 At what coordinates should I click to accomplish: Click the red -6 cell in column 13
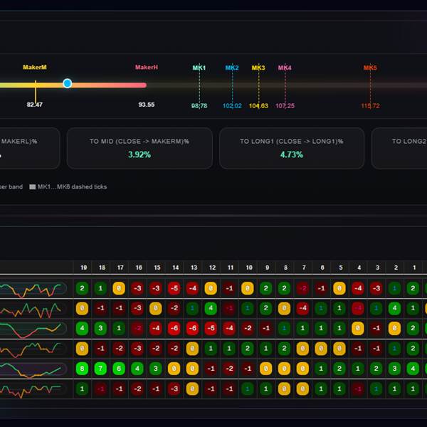[192, 328]
